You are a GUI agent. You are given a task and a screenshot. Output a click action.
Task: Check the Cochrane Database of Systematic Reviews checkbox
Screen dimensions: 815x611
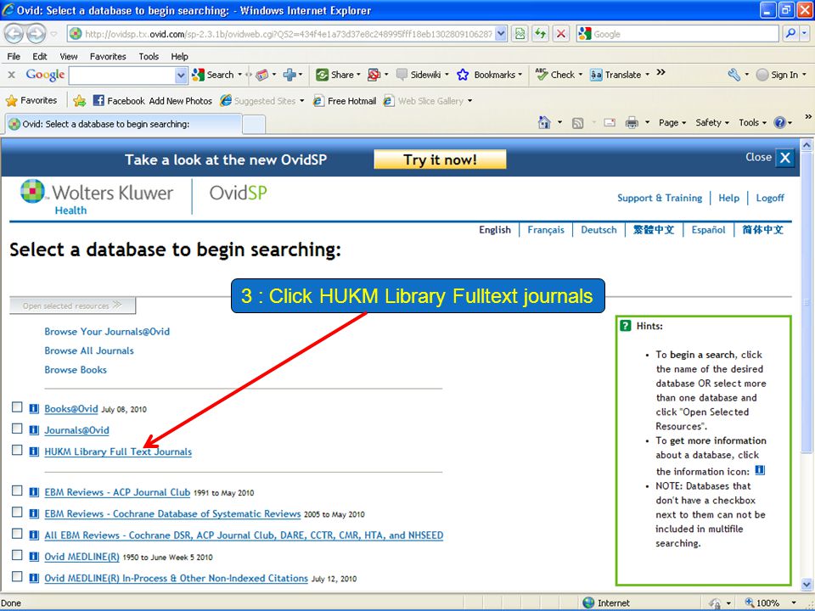[17, 512]
